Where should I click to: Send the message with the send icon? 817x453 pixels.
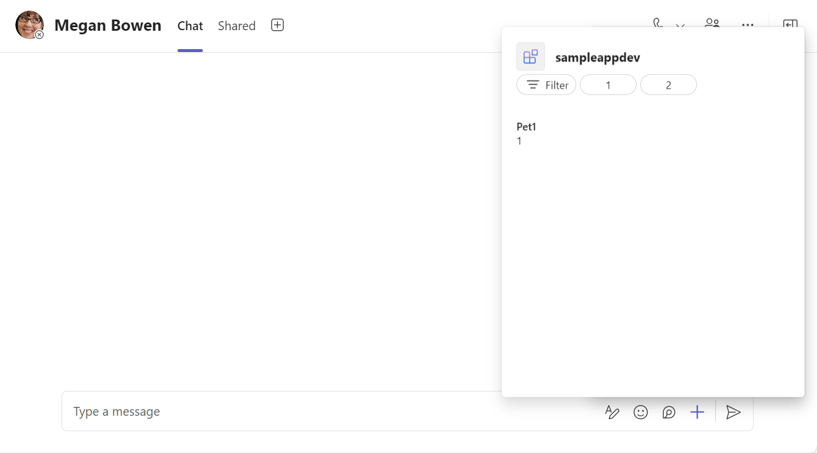point(734,412)
